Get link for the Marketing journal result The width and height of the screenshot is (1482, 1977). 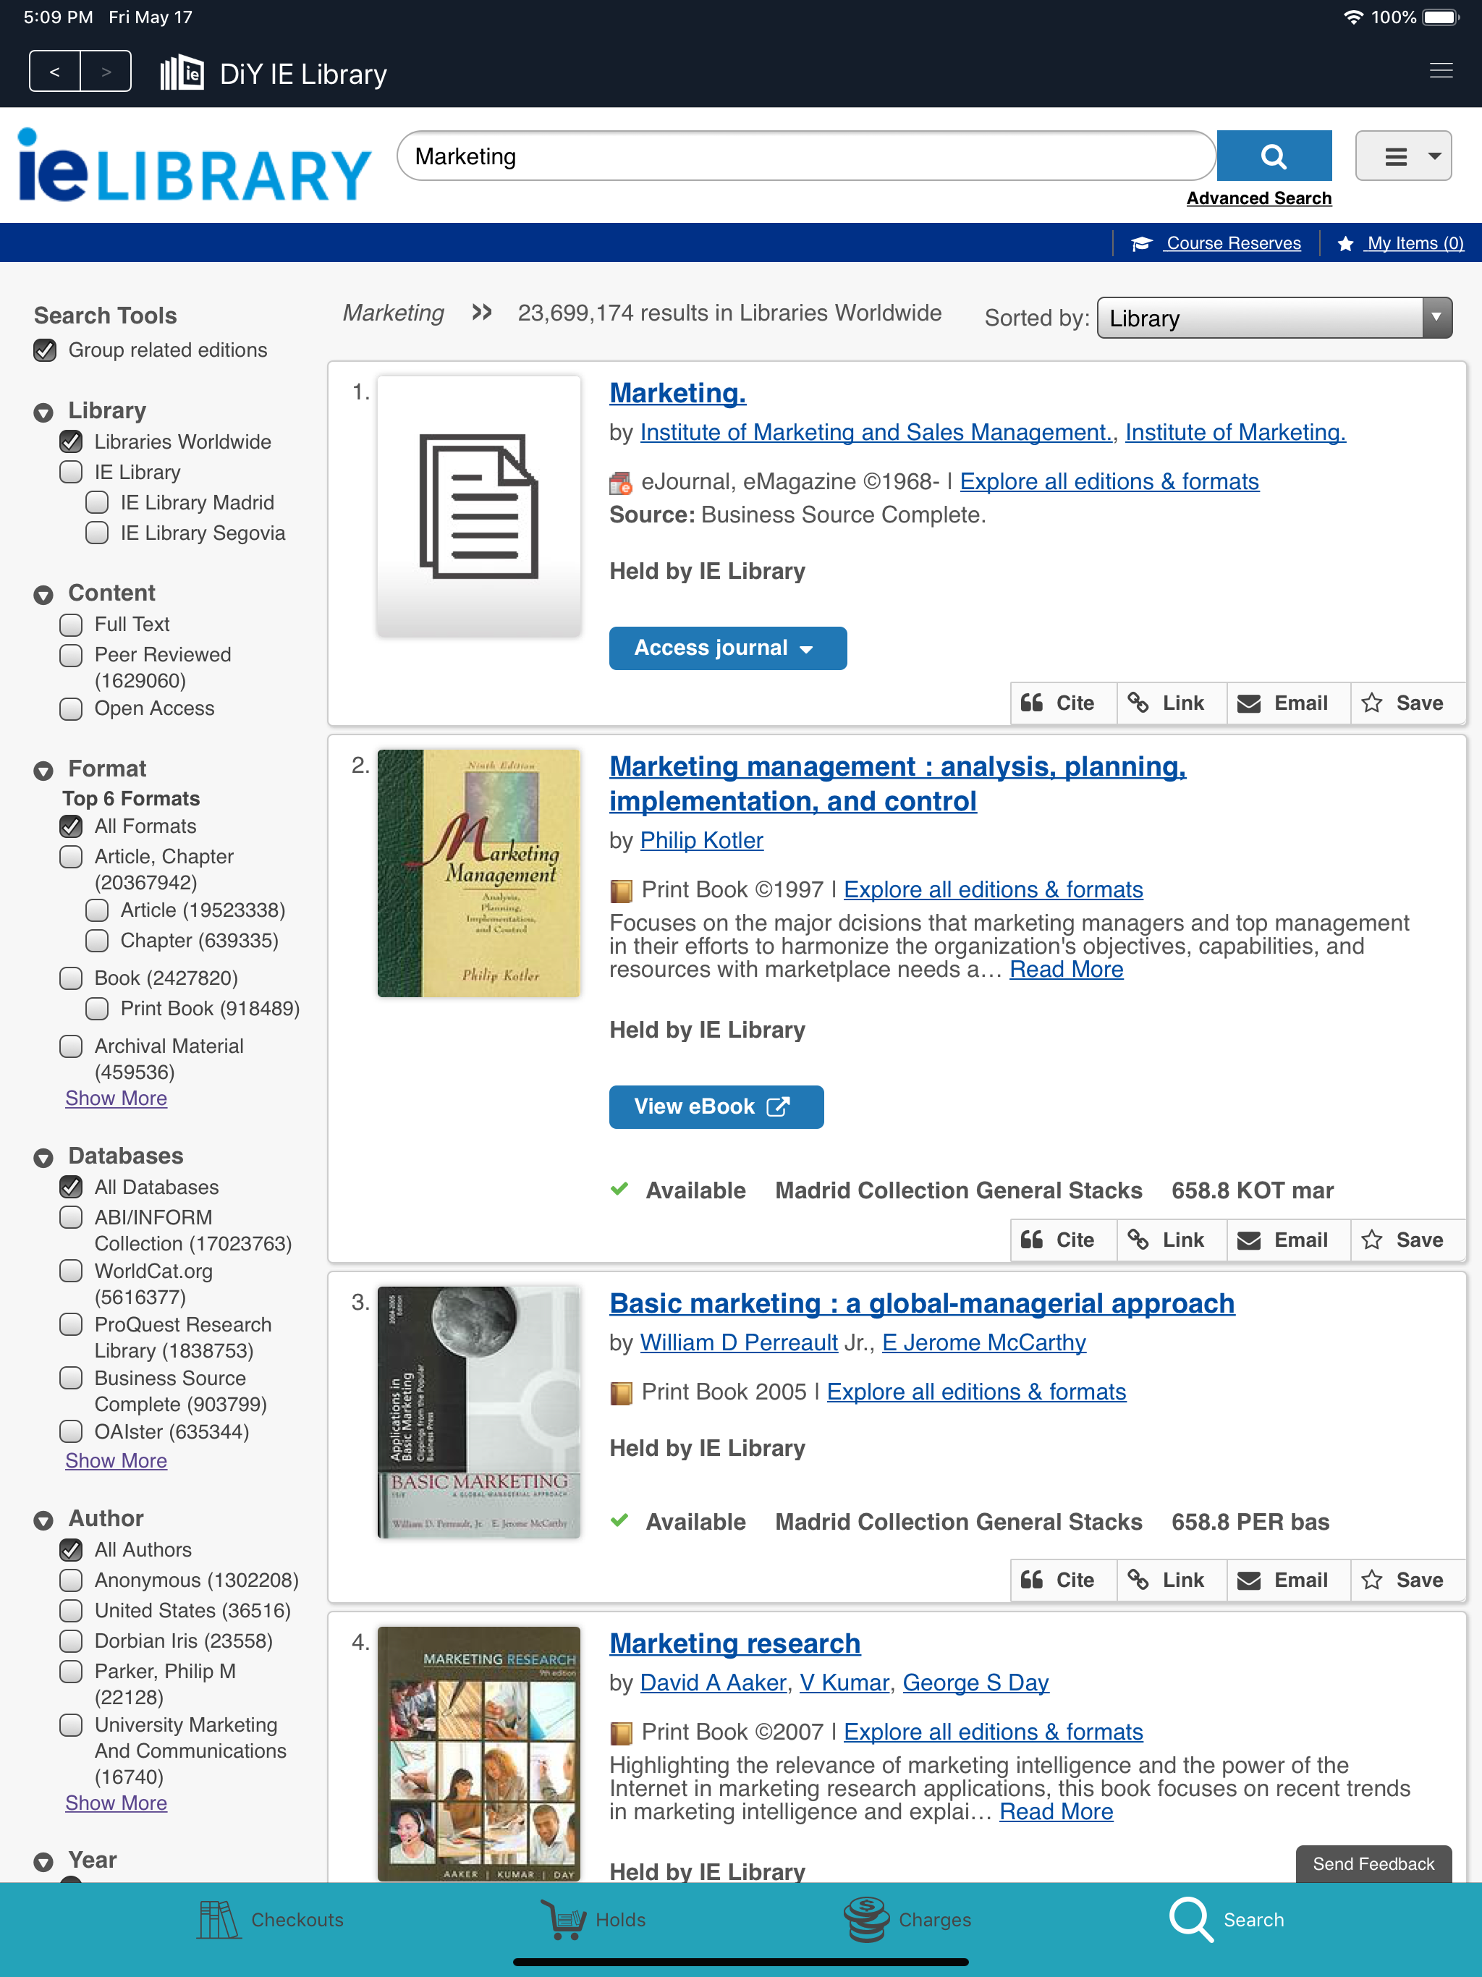[x=1171, y=703]
